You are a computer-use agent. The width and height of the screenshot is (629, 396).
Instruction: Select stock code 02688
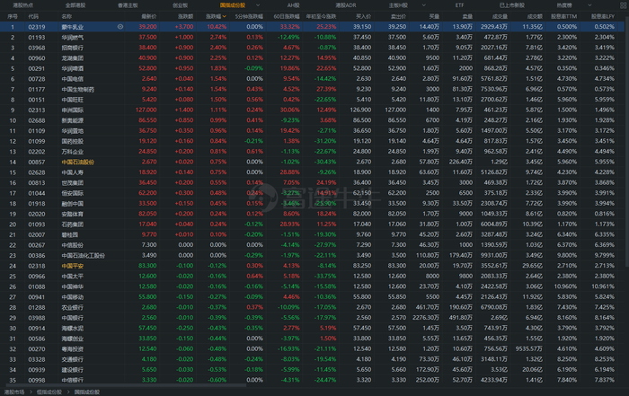click(37, 120)
